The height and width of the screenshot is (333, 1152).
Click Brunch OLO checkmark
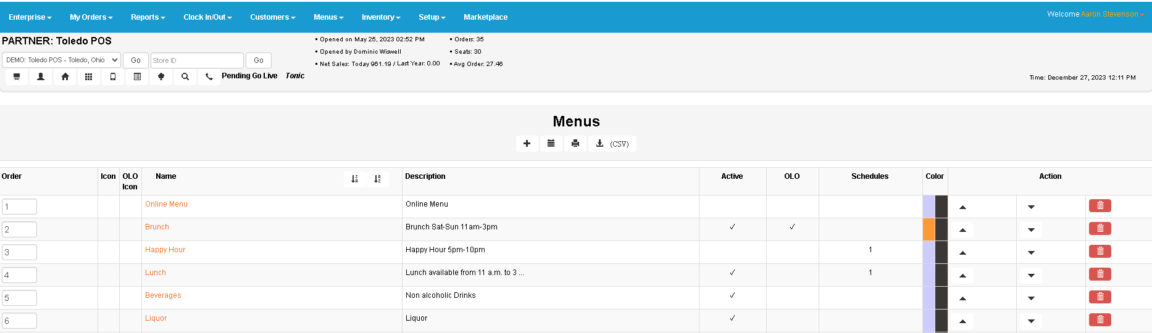click(792, 227)
